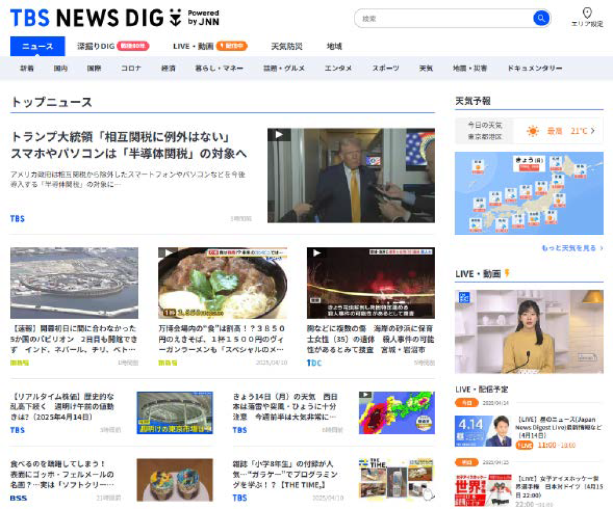
Task: Select the 話題・グルメ category
Action: pyautogui.click(x=284, y=68)
